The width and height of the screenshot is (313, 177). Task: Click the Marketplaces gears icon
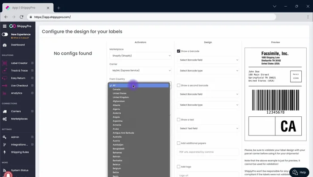tap(5, 119)
